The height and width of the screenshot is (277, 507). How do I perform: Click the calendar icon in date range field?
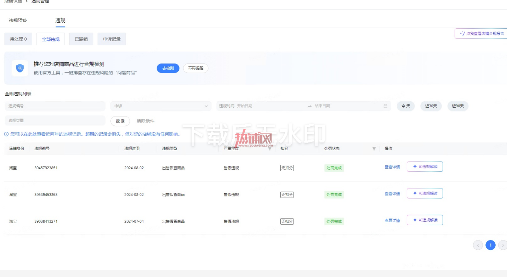[385, 106]
